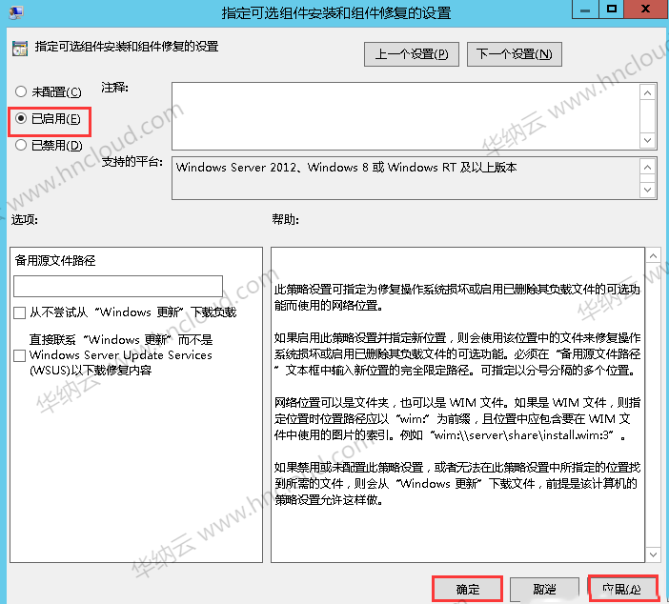The width and height of the screenshot is (669, 604).
Task: Minimize the policy settings window
Action: pos(585,10)
